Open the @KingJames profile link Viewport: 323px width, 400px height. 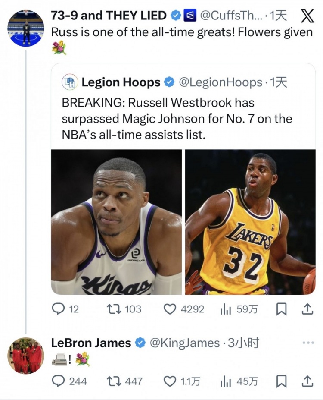(x=184, y=343)
